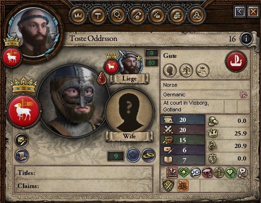Open the gears technology tab icon
The height and width of the screenshot is (203, 261).
pos(118,15)
